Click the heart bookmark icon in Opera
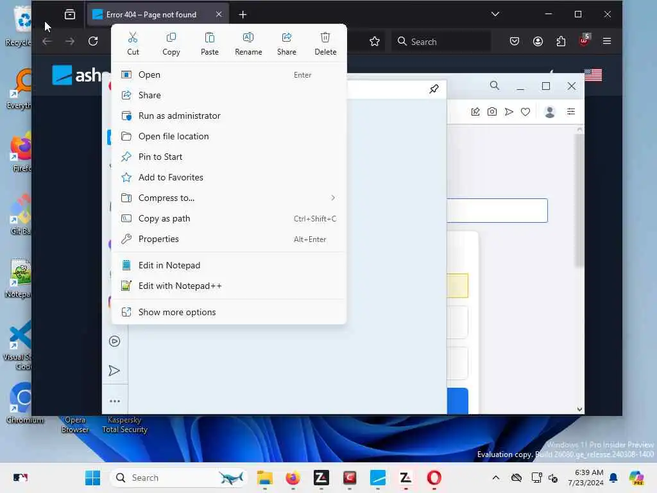 point(525,112)
